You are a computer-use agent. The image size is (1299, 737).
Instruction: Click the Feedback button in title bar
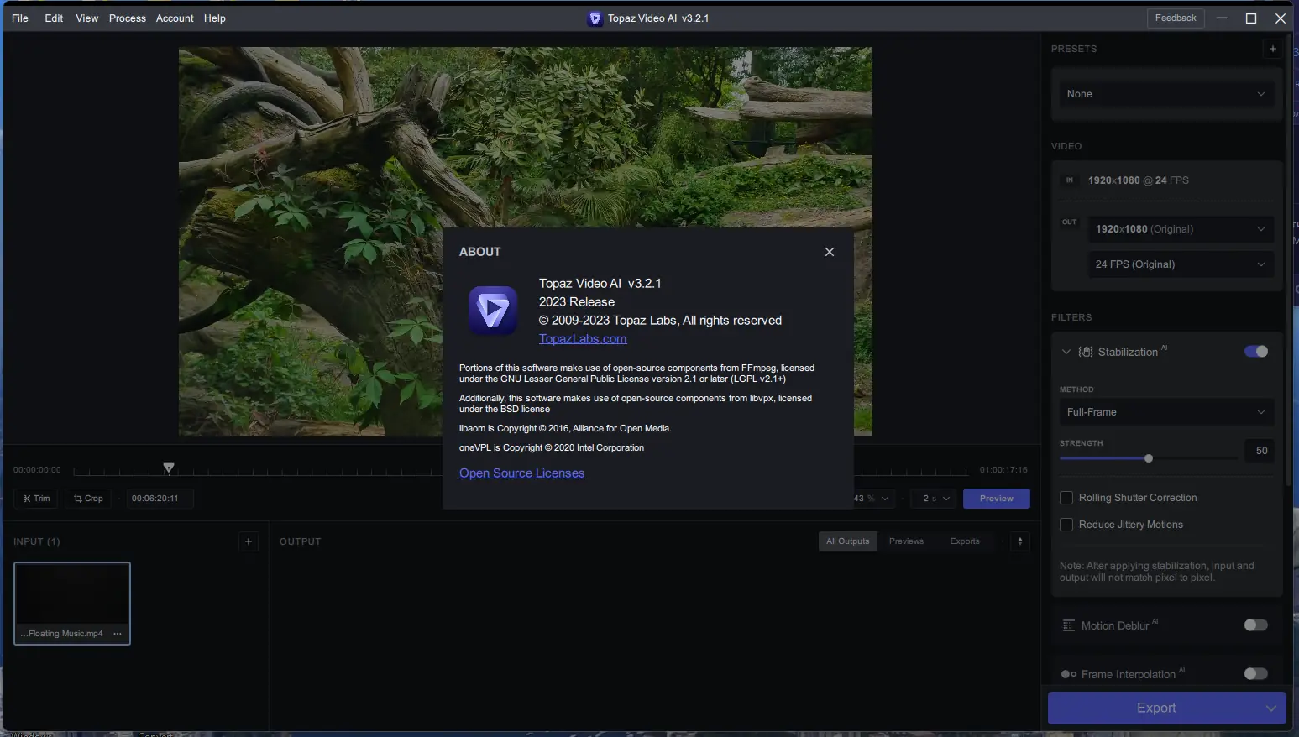pos(1176,18)
